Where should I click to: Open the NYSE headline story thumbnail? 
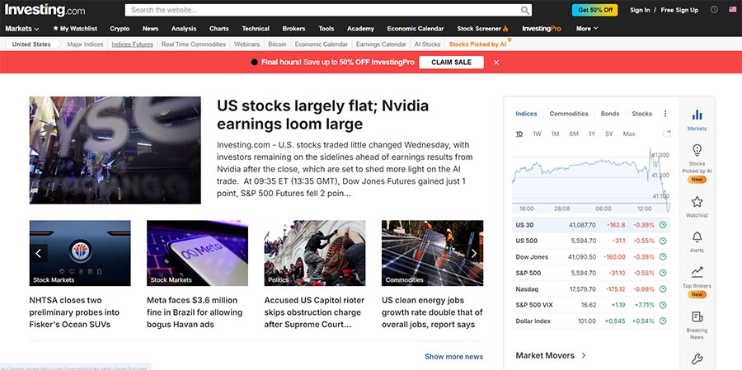click(x=115, y=150)
